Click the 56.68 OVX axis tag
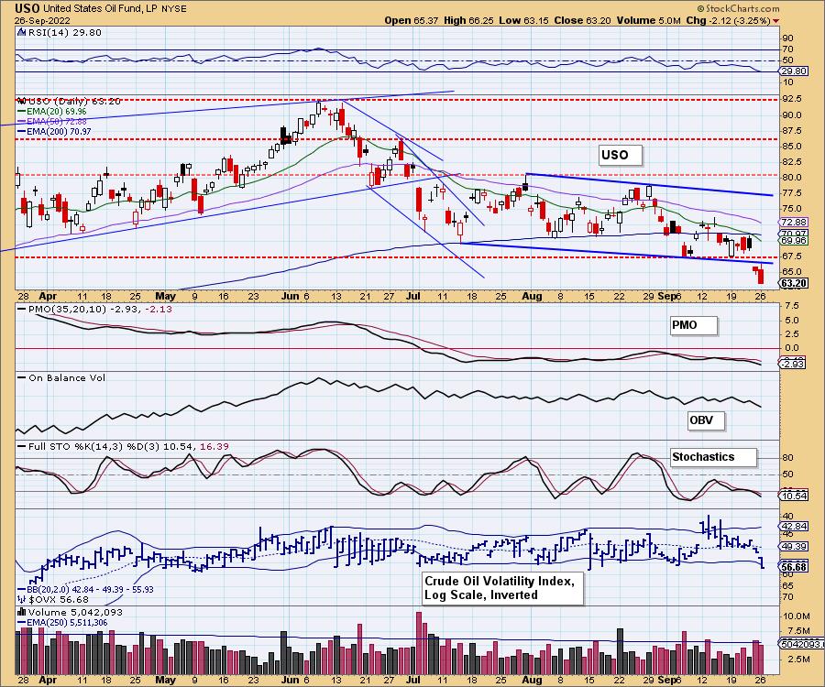This screenshot has height=687, width=825. [794, 568]
